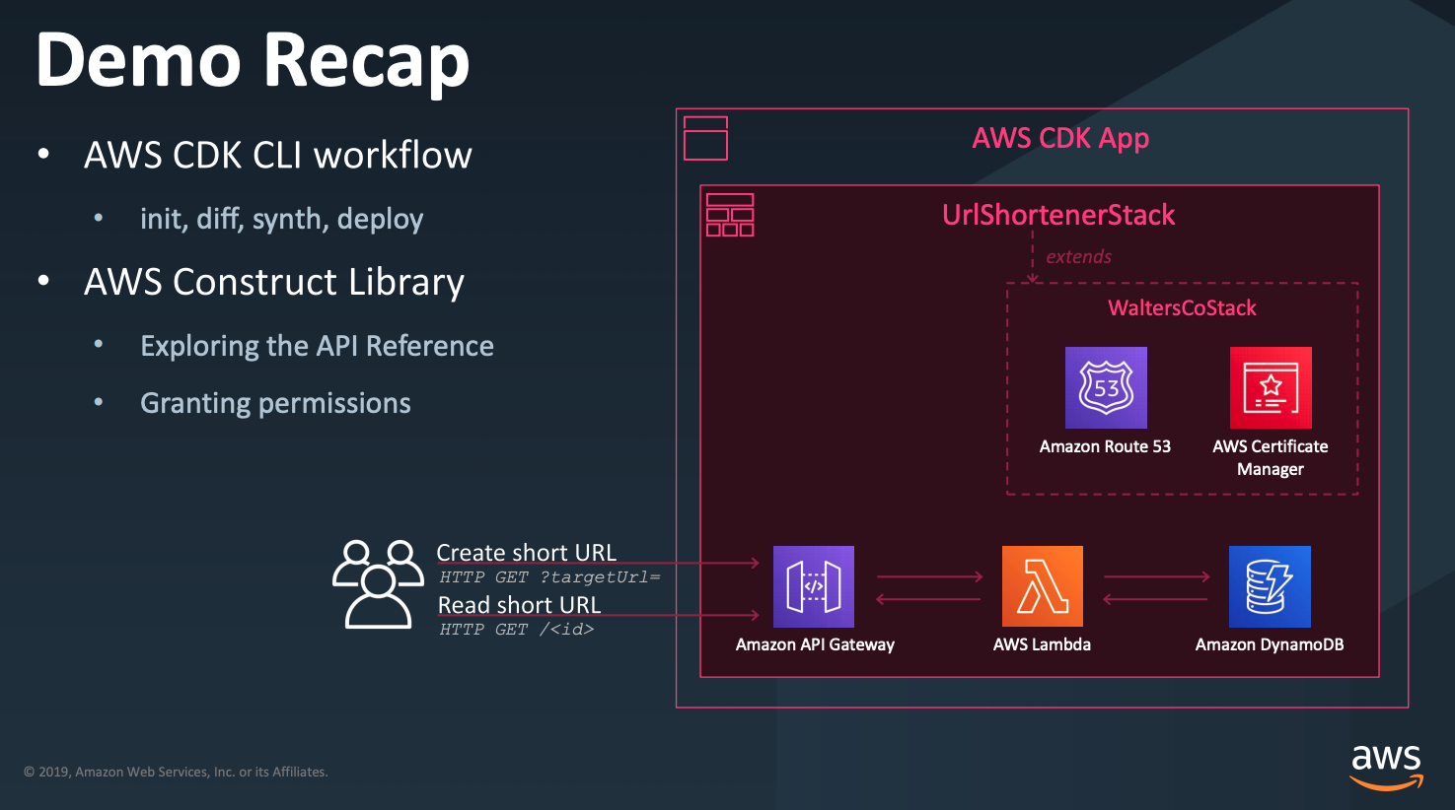Click the user group icon beside Create short URL
Image resolution: width=1455 pixels, height=810 pixels.
tap(378, 586)
